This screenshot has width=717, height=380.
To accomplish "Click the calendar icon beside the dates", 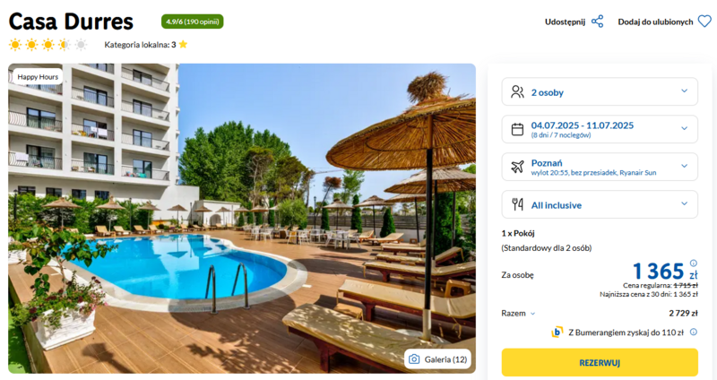I will 517,129.
